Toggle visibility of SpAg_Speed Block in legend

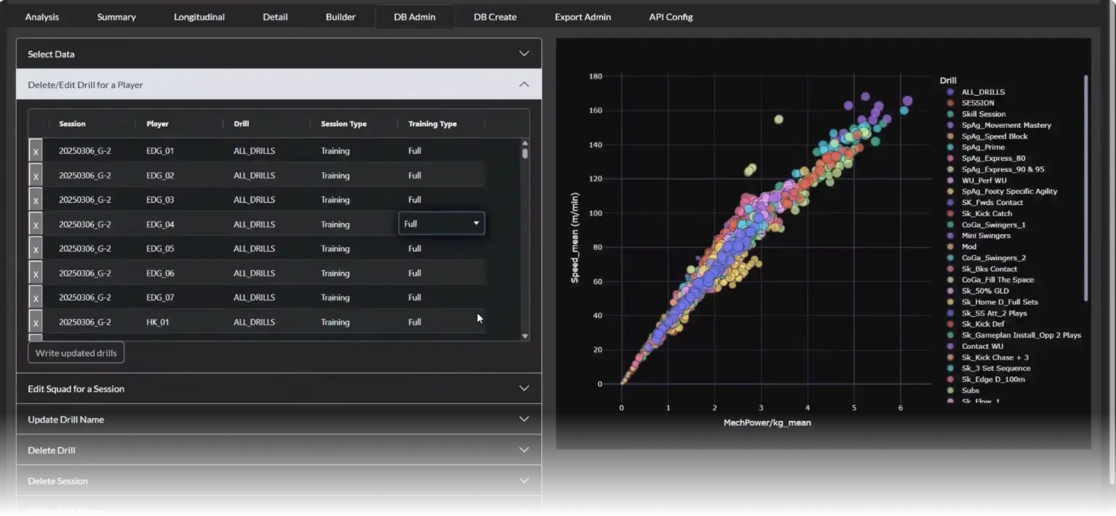[x=994, y=135]
